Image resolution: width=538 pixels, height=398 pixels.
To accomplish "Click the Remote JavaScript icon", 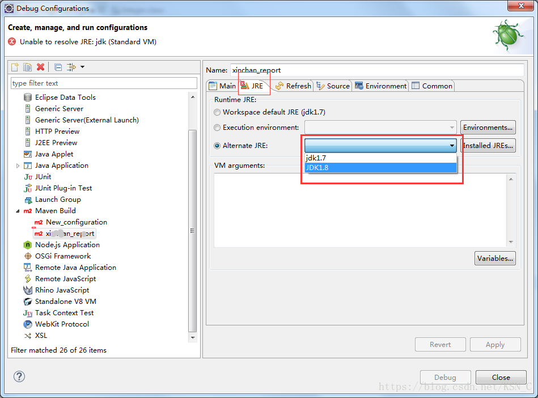I will point(28,278).
